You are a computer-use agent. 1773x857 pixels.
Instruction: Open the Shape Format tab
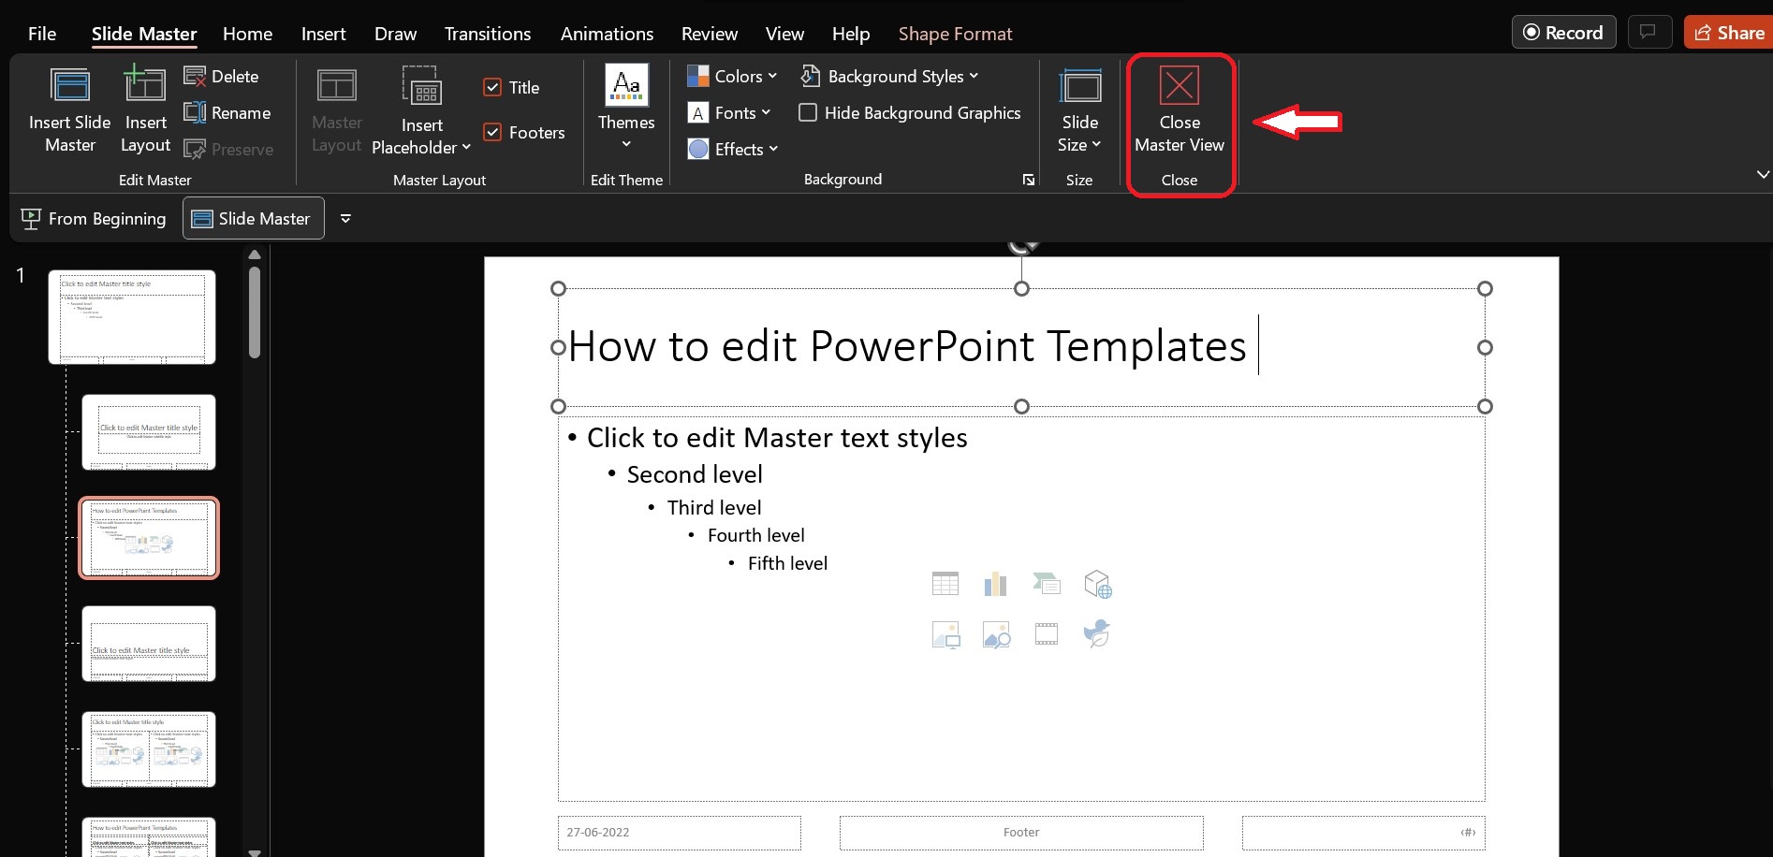[955, 34]
